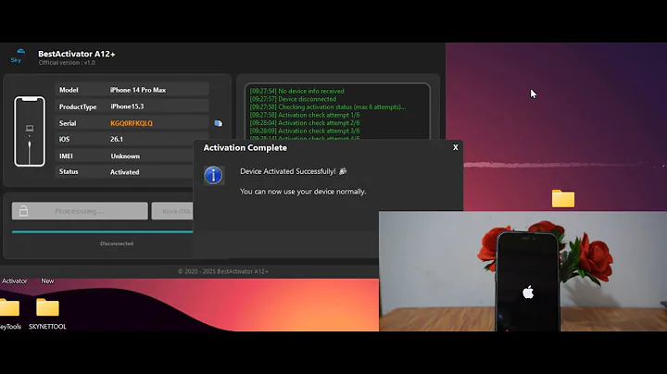
Task: Click log line 'No device info received'
Action: pos(297,91)
